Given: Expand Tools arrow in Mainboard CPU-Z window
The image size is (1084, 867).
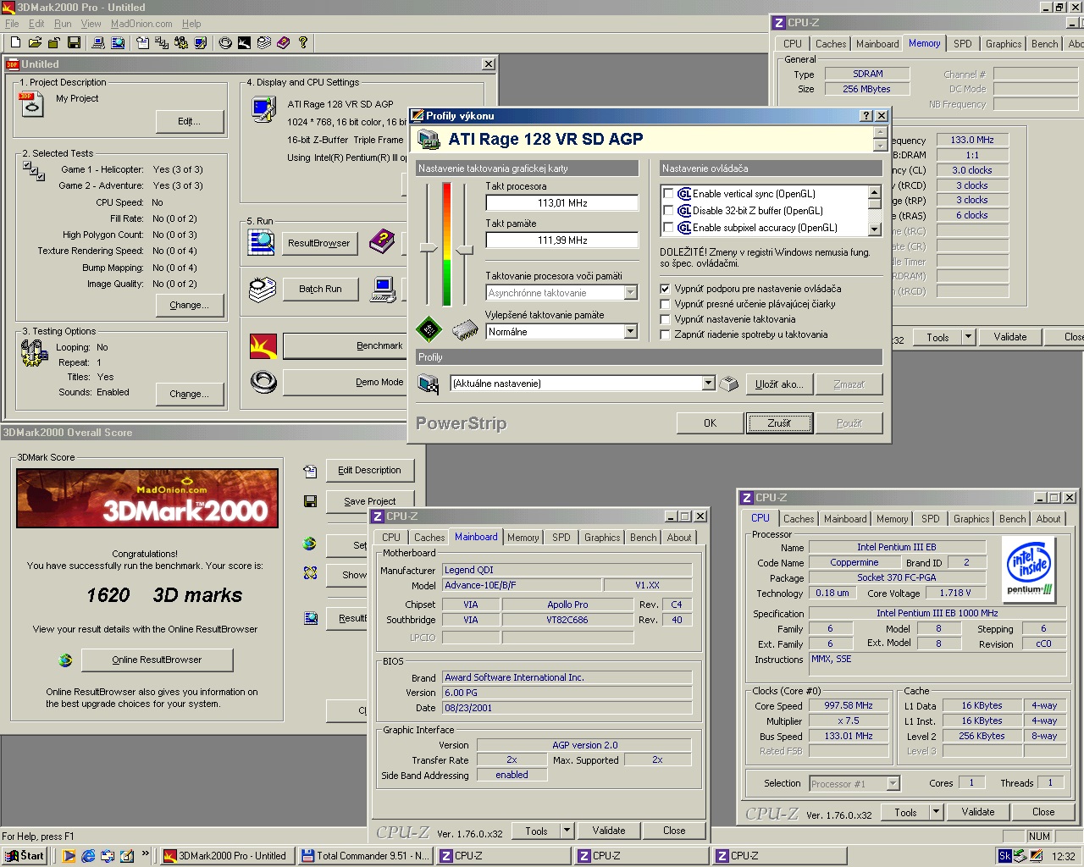Looking at the screenshot, I should pyautogui.click(x=567, y=831).
